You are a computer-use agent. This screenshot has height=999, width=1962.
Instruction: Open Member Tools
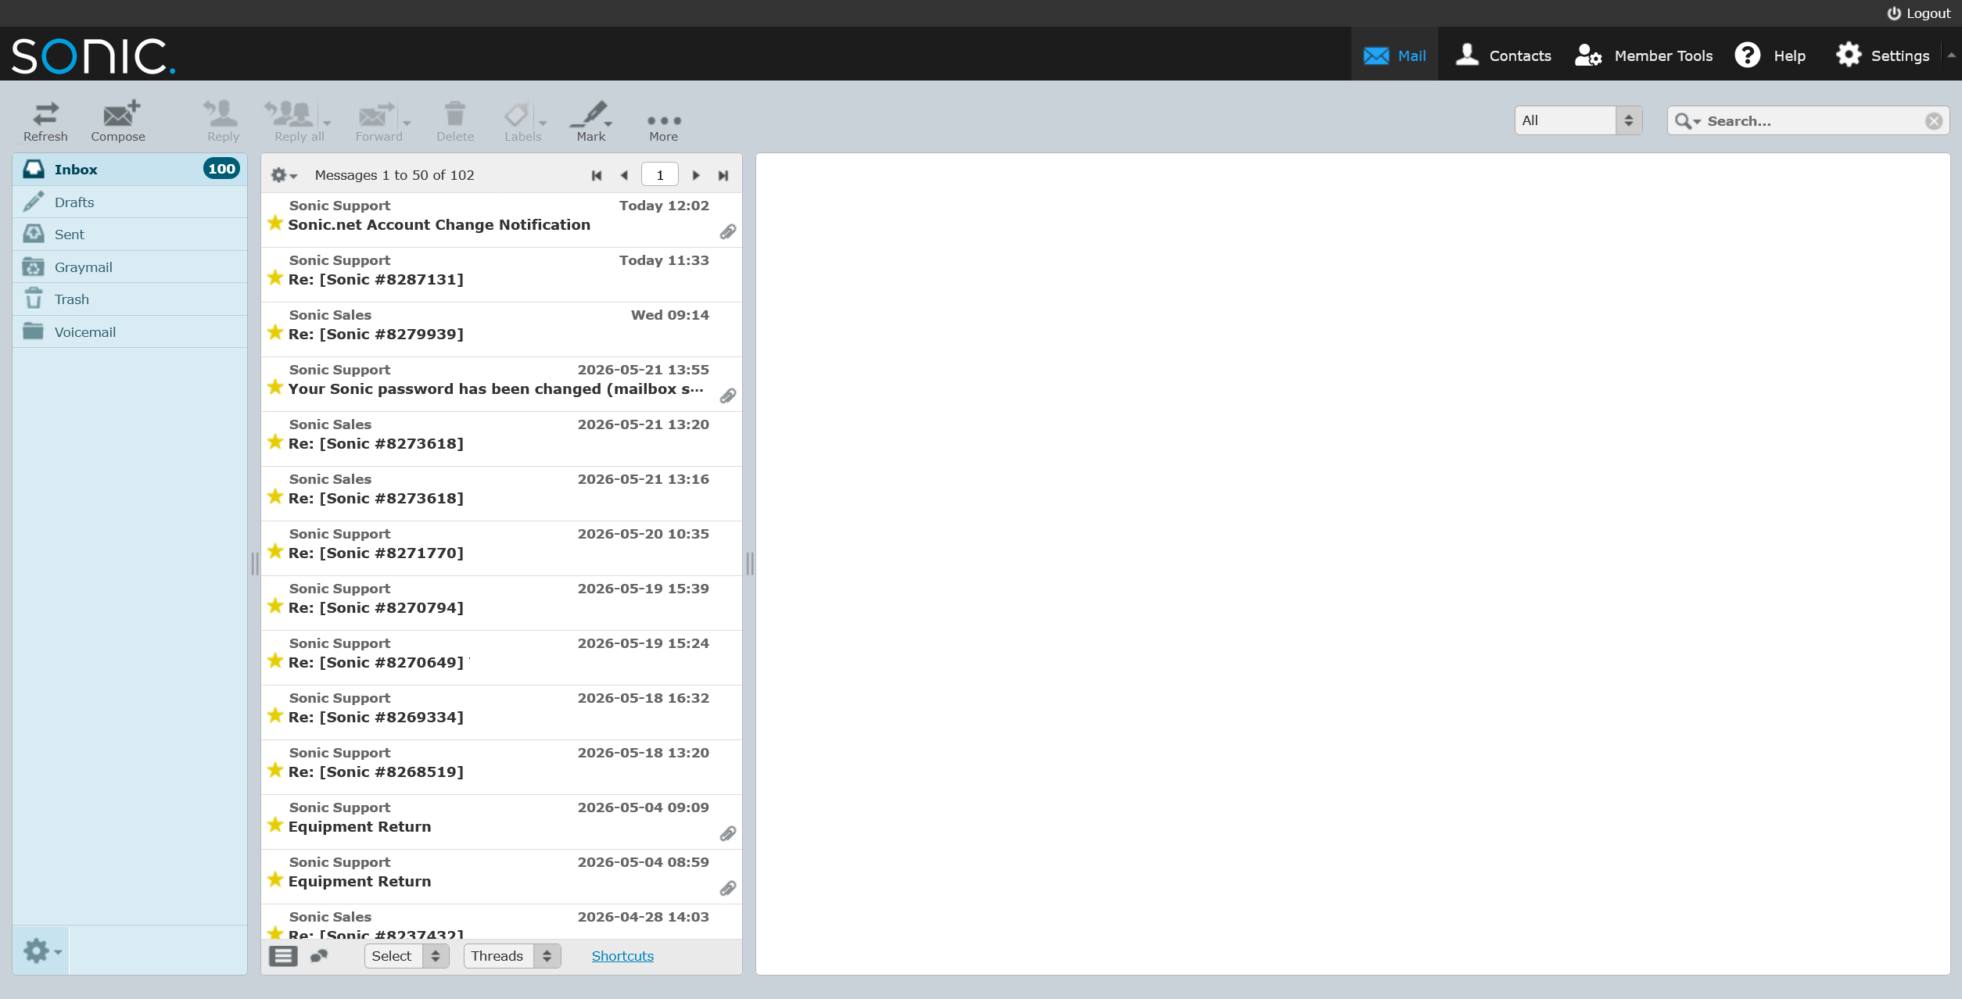[1643, 55]
